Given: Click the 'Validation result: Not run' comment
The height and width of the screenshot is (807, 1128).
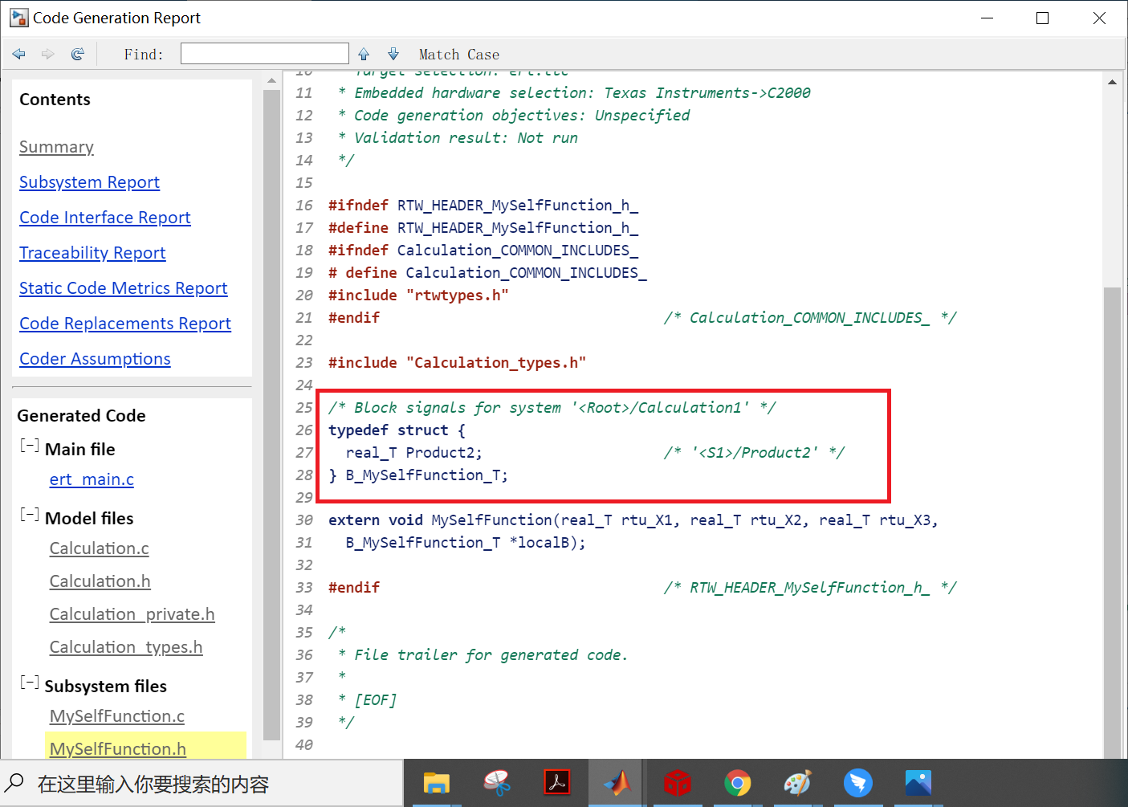Looking at the screenshot, I should coord(458,138).
